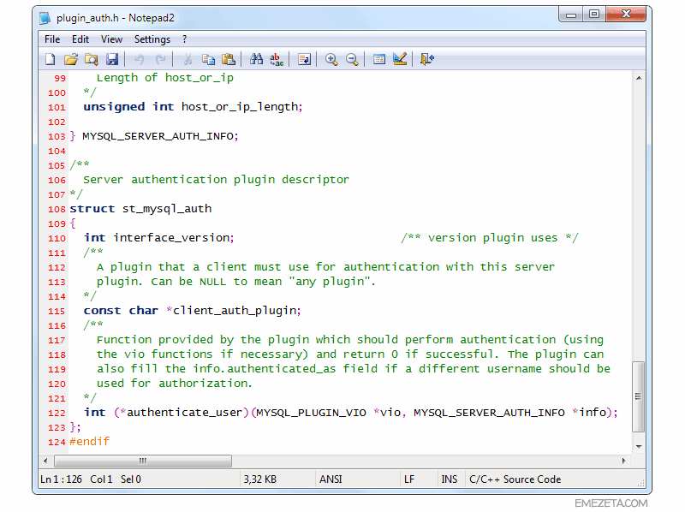Click the vertical scrollbar thumb
This screenshot has width=685, height=512.
[x=638, y=396]
